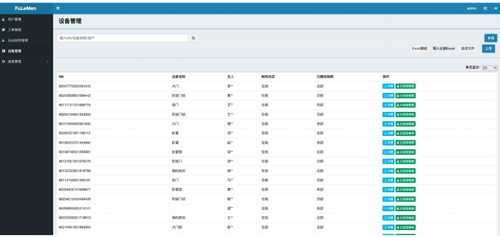Click owner cell 马**

pyautogui.click(x=230, y=180)
